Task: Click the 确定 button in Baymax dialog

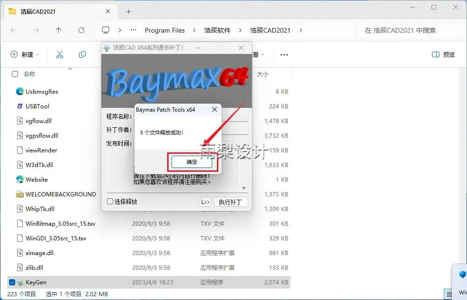Action: coord(192,162)
